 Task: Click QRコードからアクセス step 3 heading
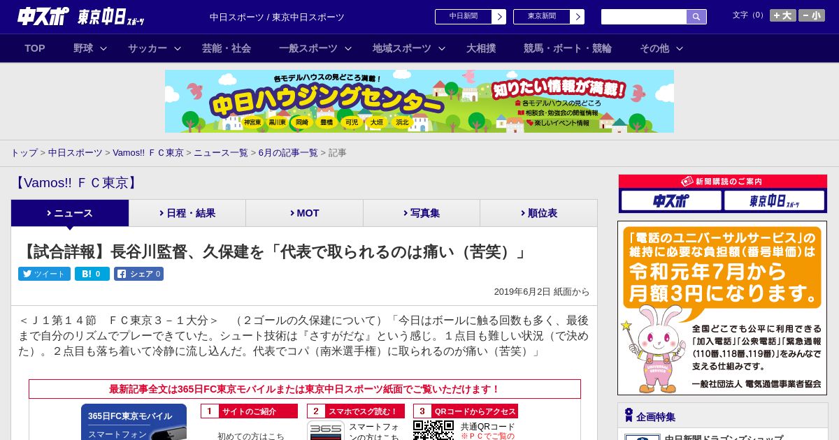pos(466,411)
